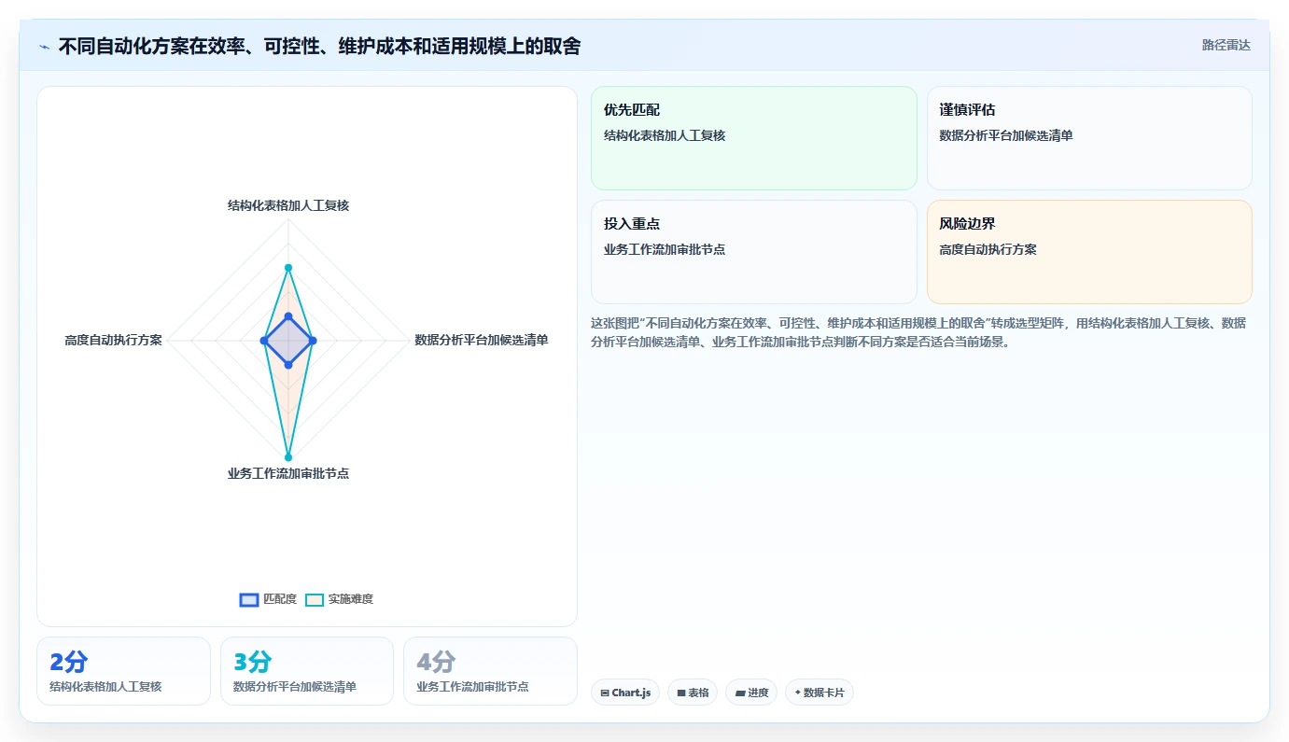Click the icon in the 进度 chip

[740, 693]
